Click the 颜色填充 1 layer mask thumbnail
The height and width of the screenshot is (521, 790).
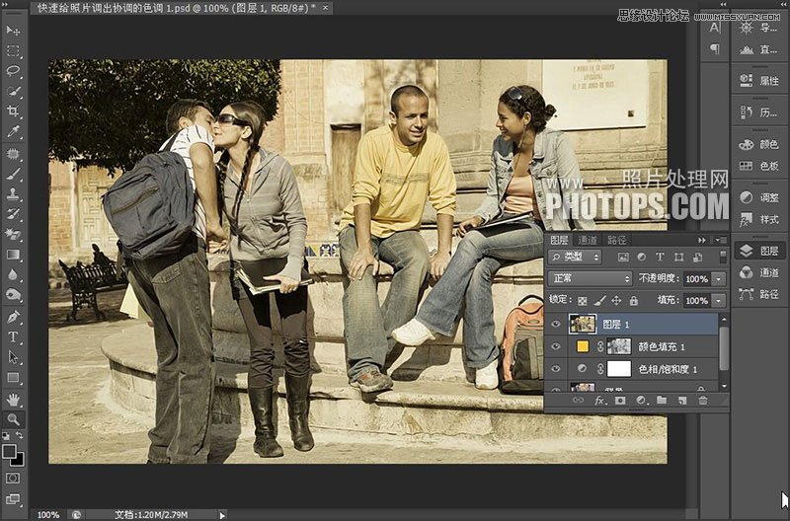coord(618,346)
